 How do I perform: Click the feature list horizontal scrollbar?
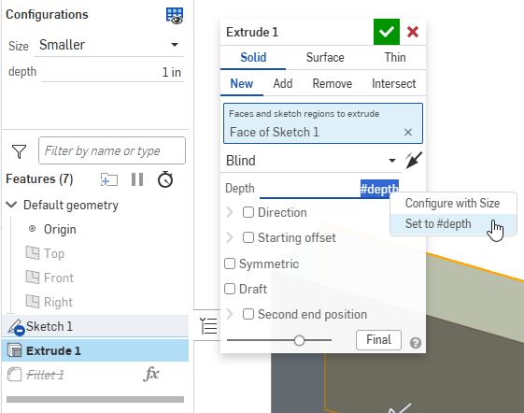(x=95, y=399)
